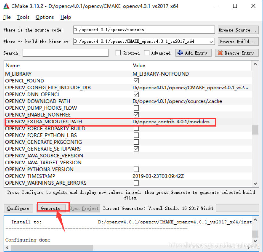Click the output log scroll up arrow

pyautogui.click(x=255, y=220)
